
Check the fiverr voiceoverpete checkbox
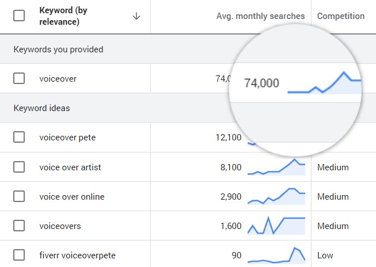point(19,255)
